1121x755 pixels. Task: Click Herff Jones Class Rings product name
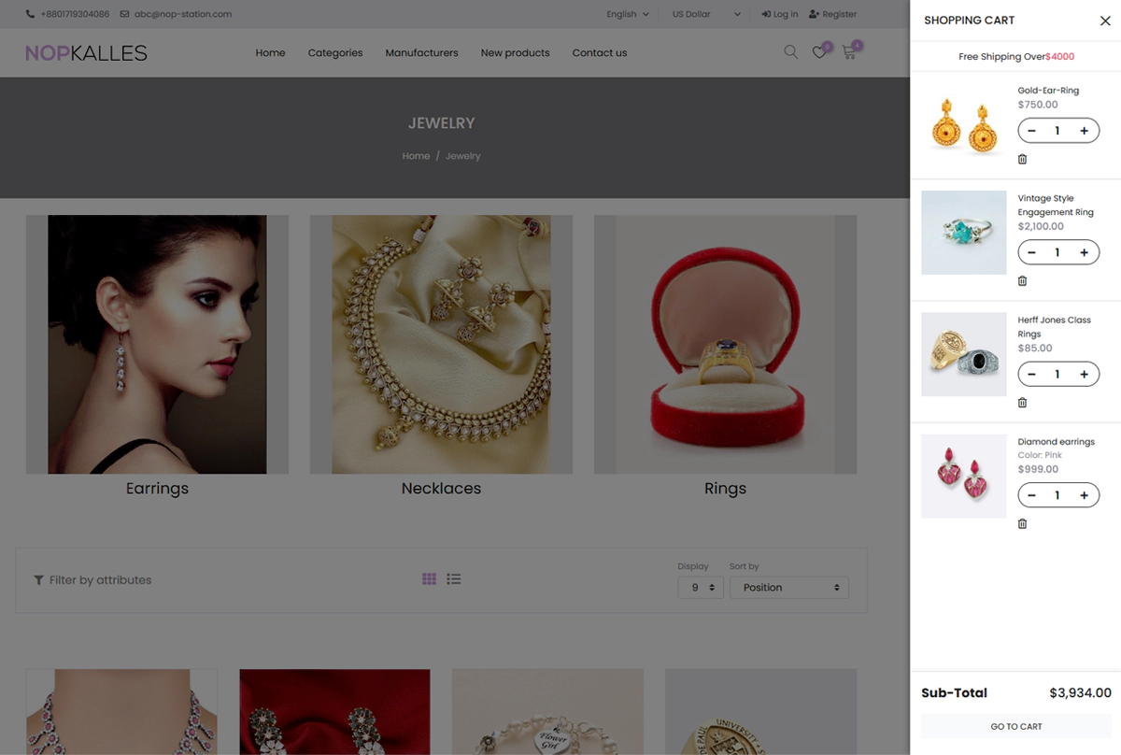pos(1055,326)
